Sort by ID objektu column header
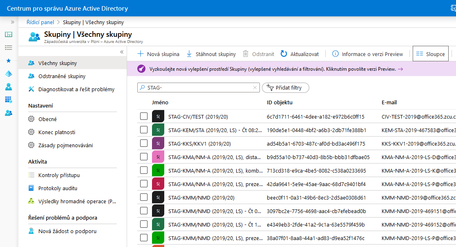Viewport: 456px width, 247px height. (279, 102)
